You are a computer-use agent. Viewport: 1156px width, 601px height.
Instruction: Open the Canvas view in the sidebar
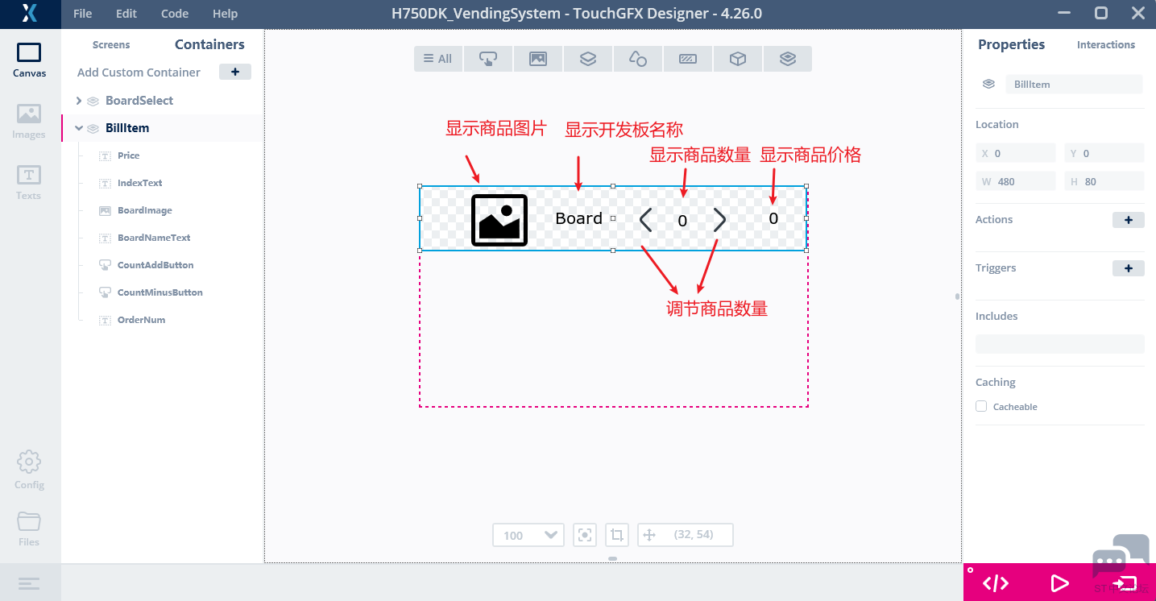(29, 61)
